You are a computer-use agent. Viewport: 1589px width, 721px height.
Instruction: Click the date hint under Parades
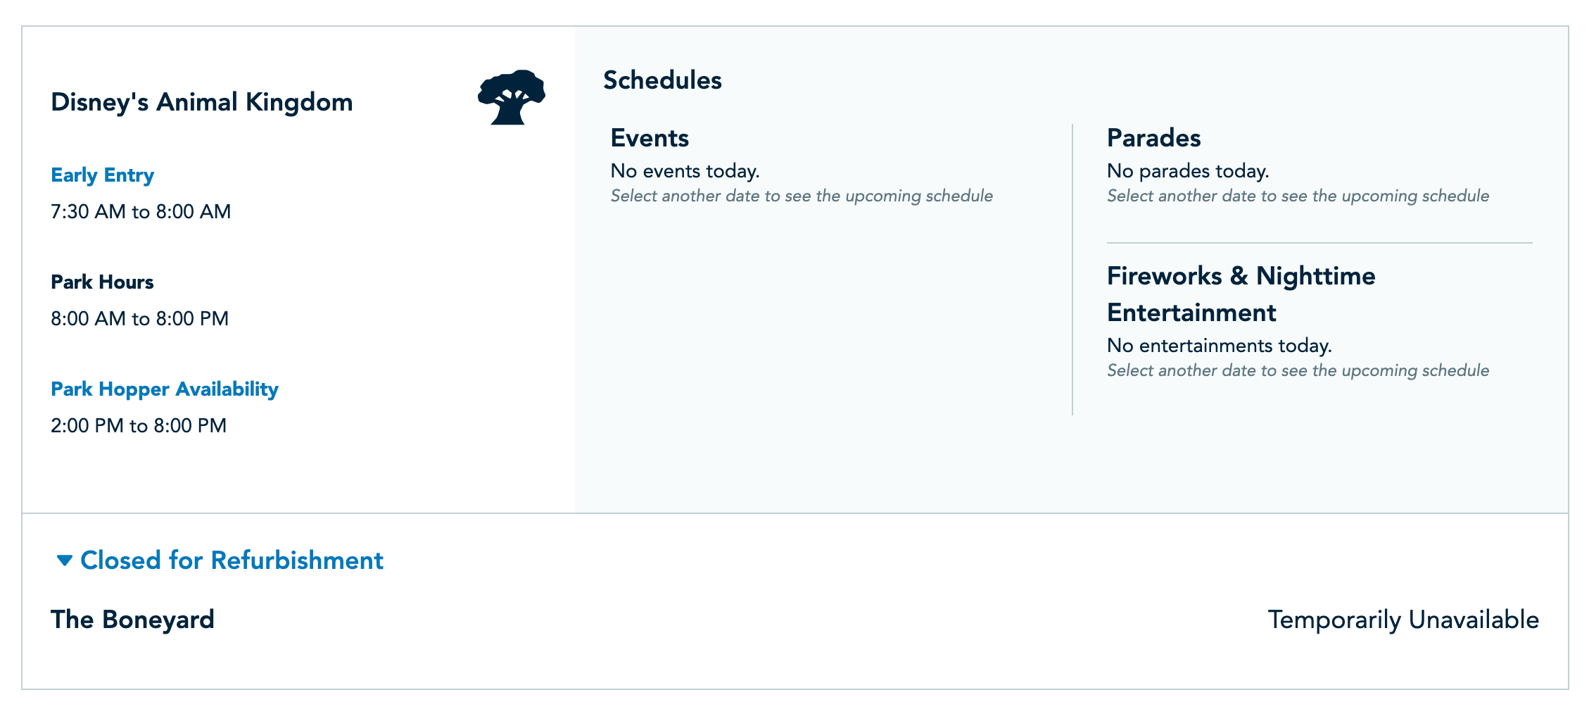[x=1298, y=196]
